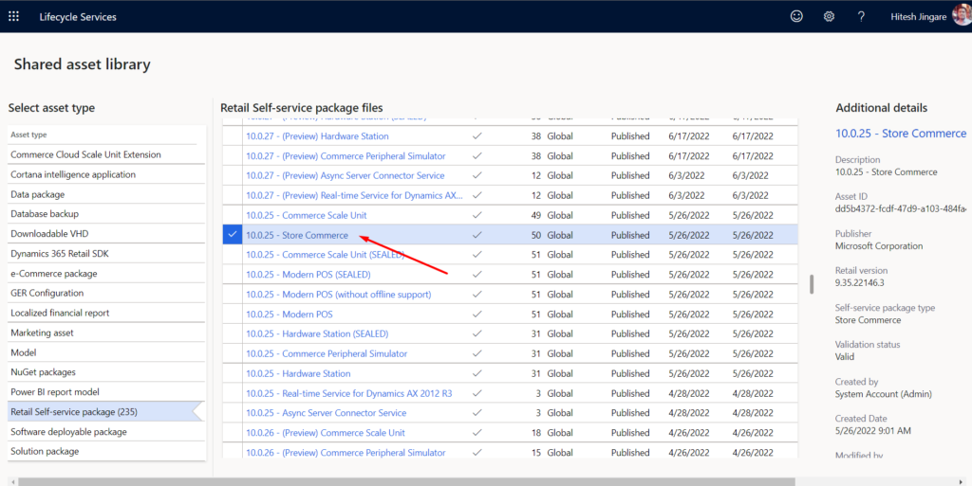The width and height of the screenshot is (972, 486).
Task: Click Validation status value Valid
Action: pos(844,357)
